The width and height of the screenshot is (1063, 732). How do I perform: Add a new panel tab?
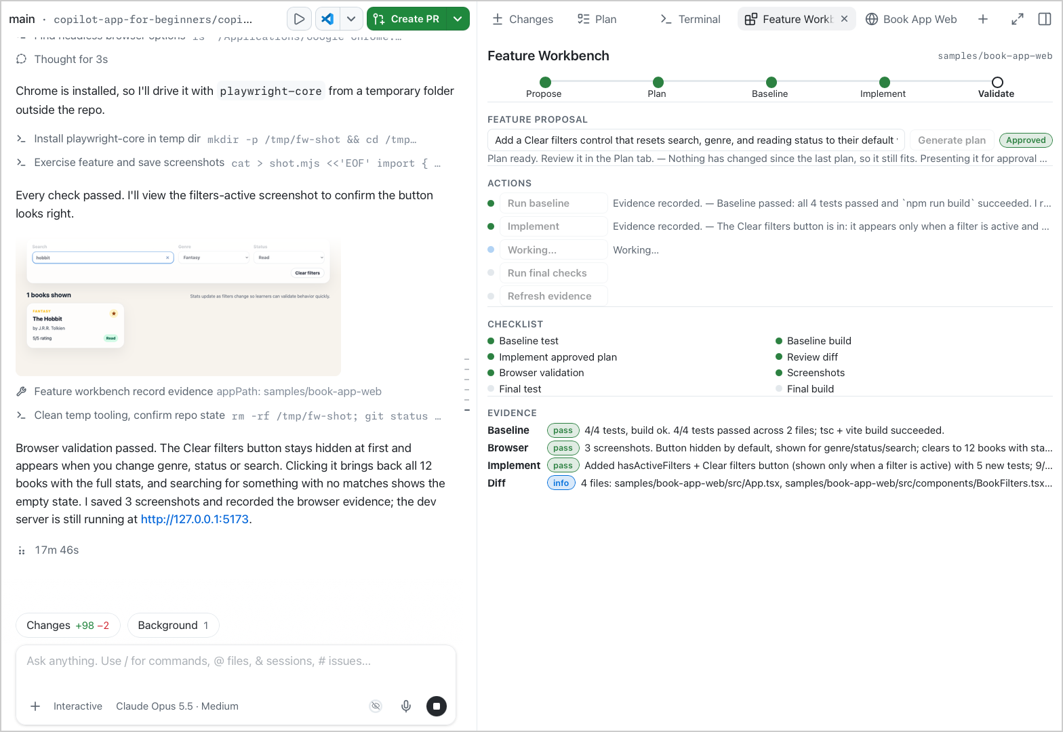tap(983, 19)
